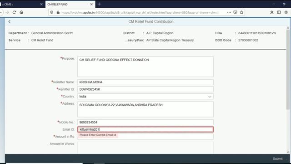This screenshot has width=291, height=164.
Task: View site security padlock details
Action: pos(58,12)
